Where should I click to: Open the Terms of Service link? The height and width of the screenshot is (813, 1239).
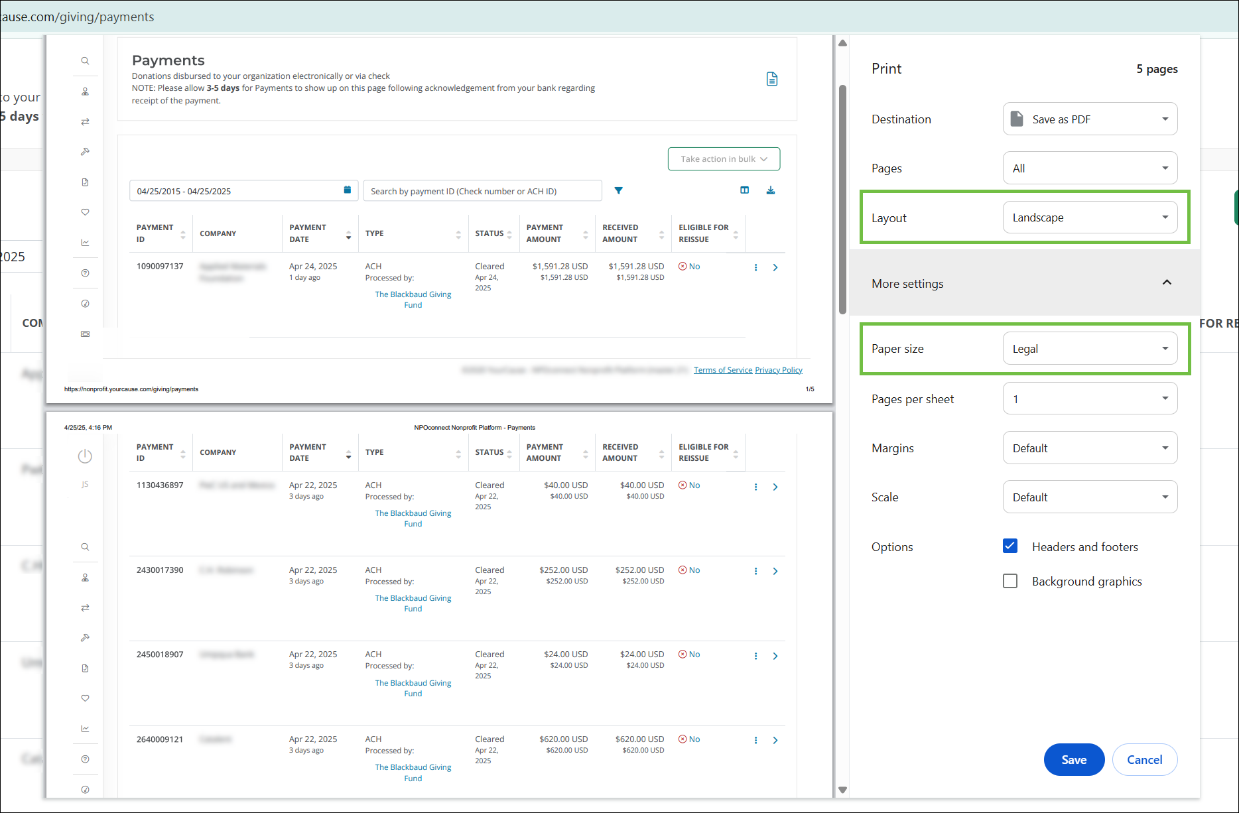point(722,370)
